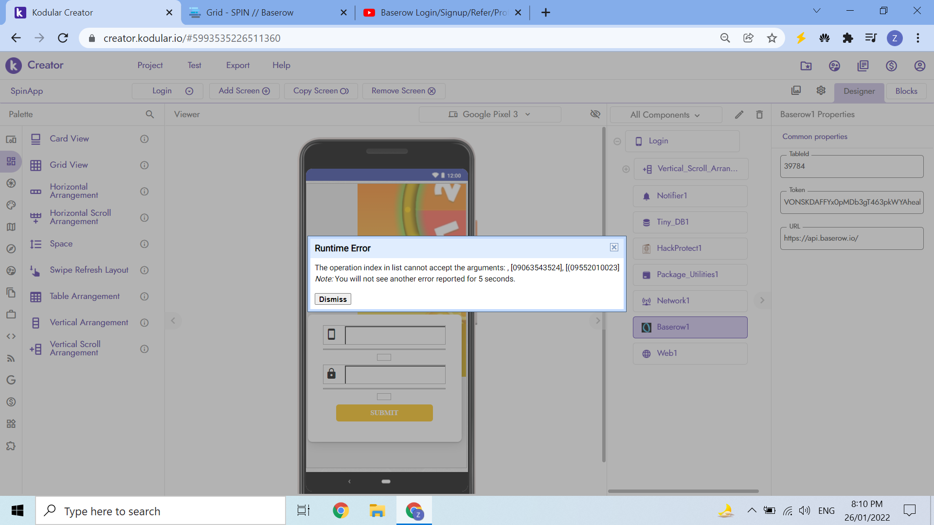Click the URL property field
934x525 pixels.
click(x=852, y=238)
